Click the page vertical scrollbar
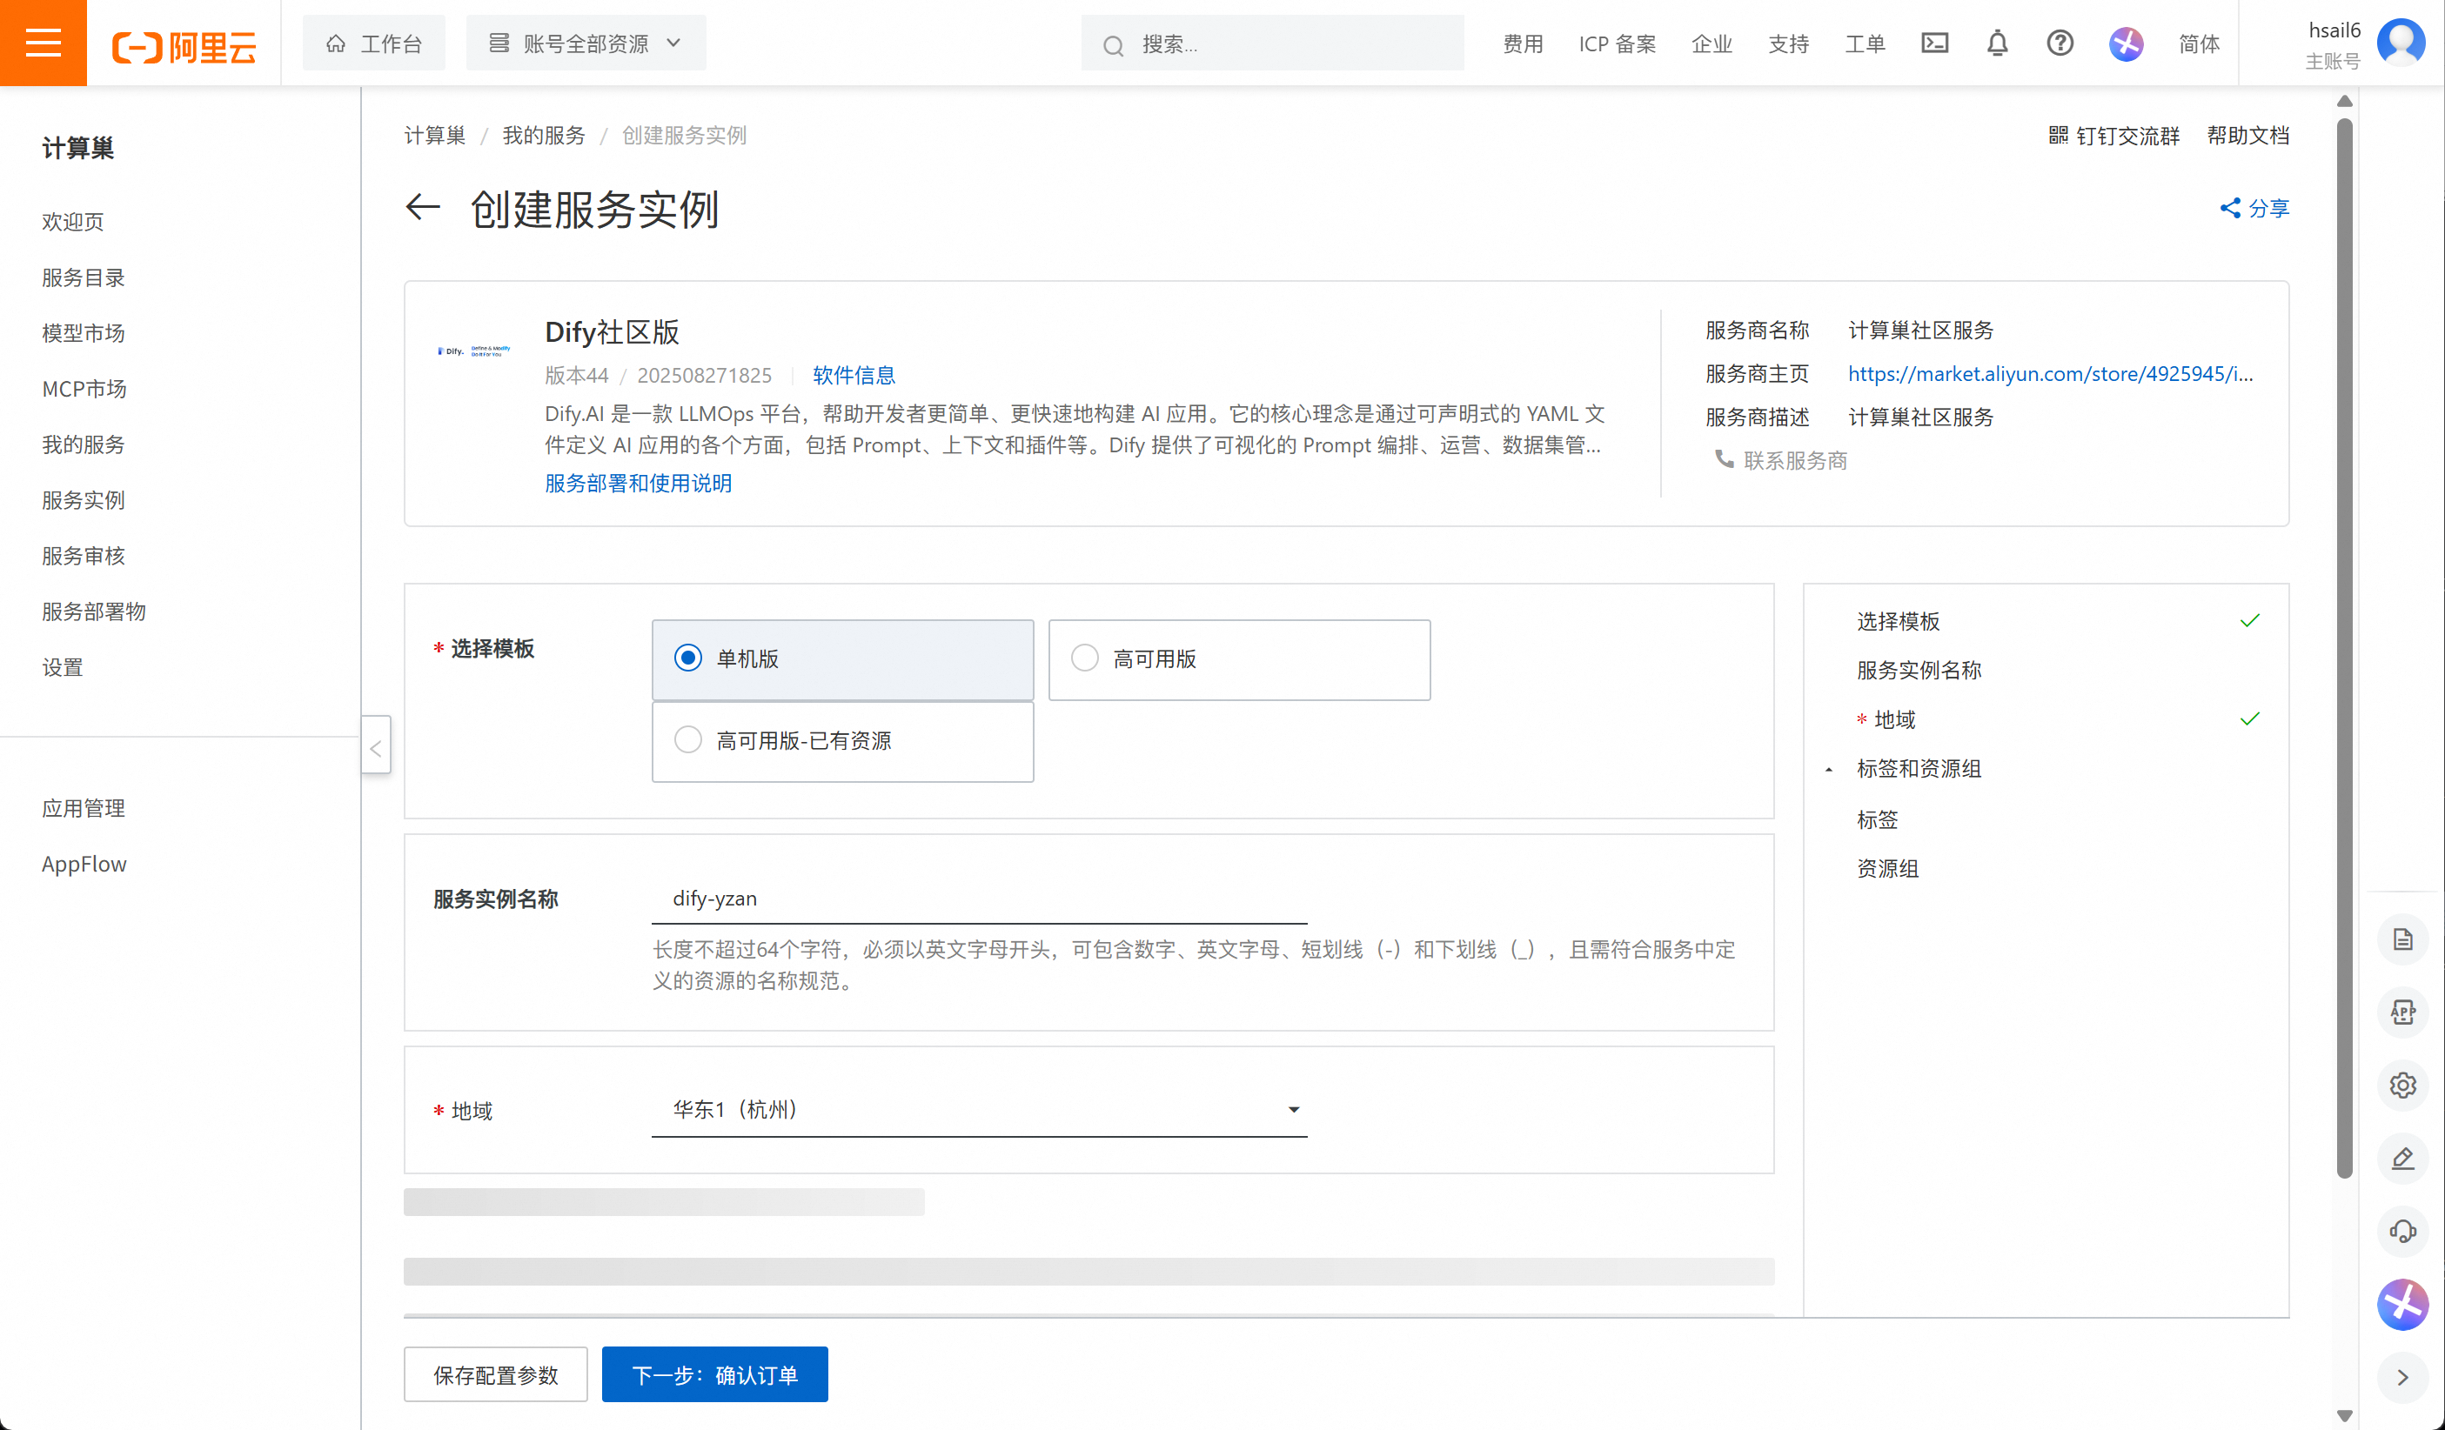2445x1430 pixels. (x=2344, y=647)
